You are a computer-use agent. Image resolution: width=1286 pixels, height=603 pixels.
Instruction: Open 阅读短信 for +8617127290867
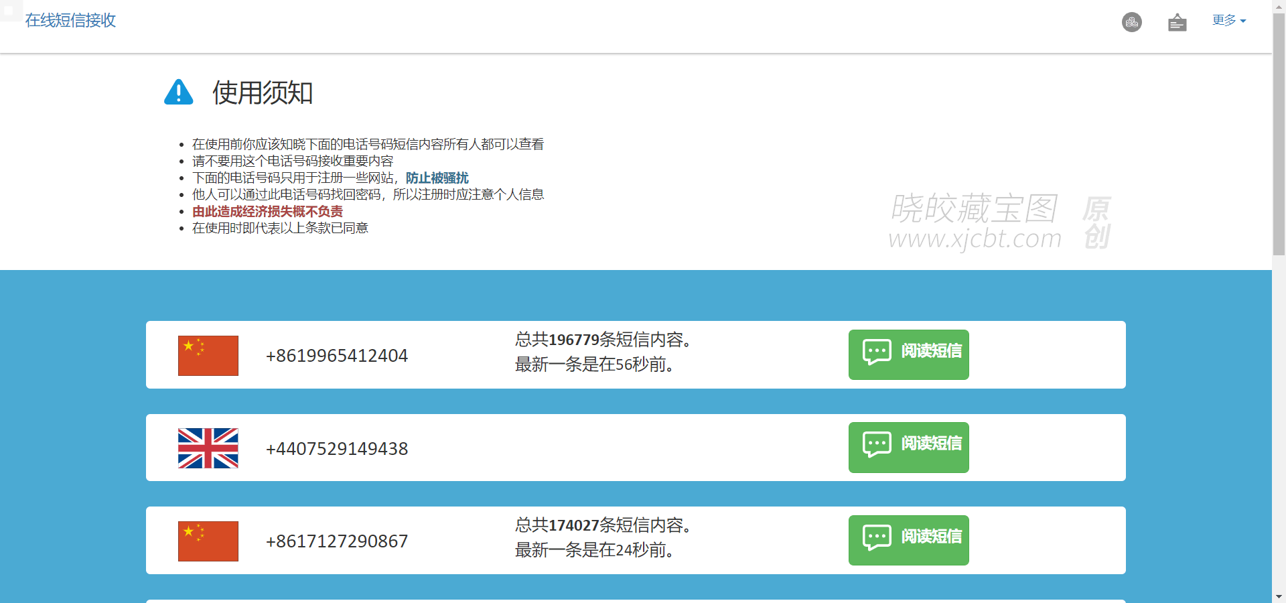click(x=909, y=540)
